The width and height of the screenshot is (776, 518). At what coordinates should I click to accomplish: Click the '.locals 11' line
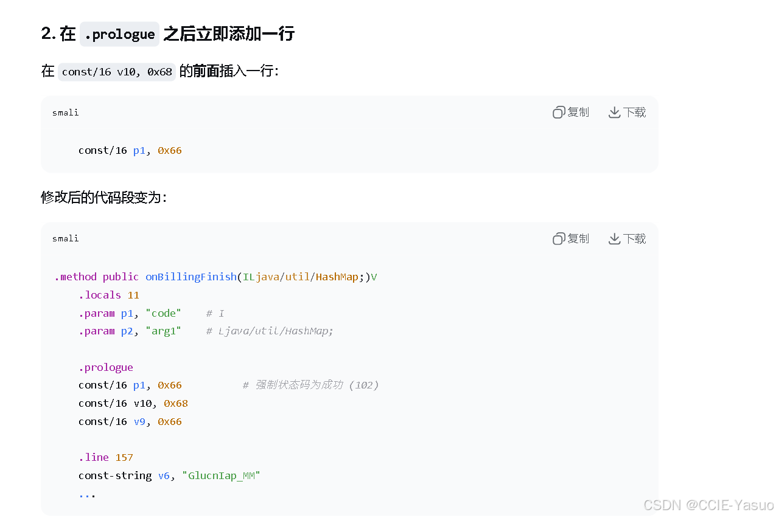(109, 295)
